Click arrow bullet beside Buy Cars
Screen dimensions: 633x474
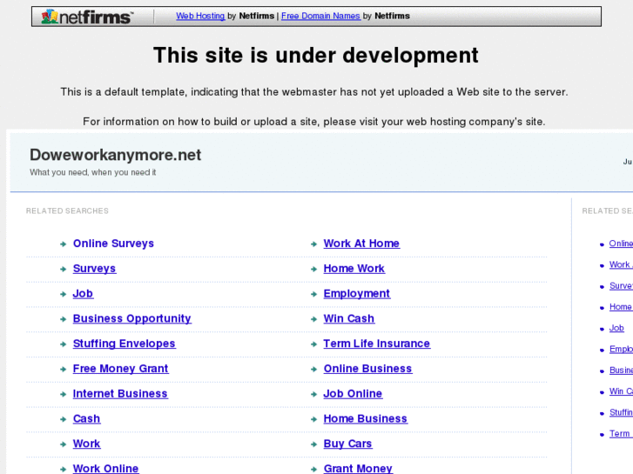[313, 444]
